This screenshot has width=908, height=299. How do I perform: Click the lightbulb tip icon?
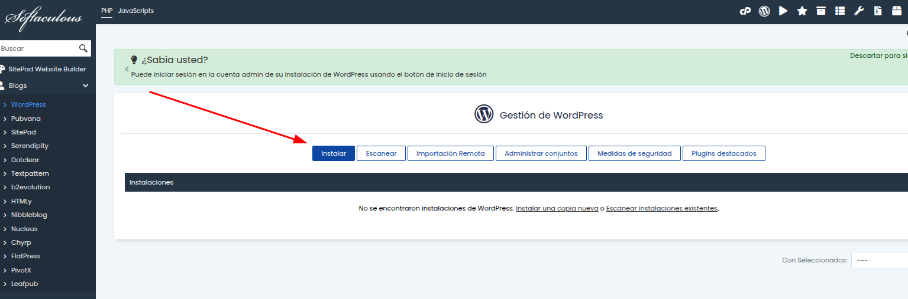click(134, 60)
